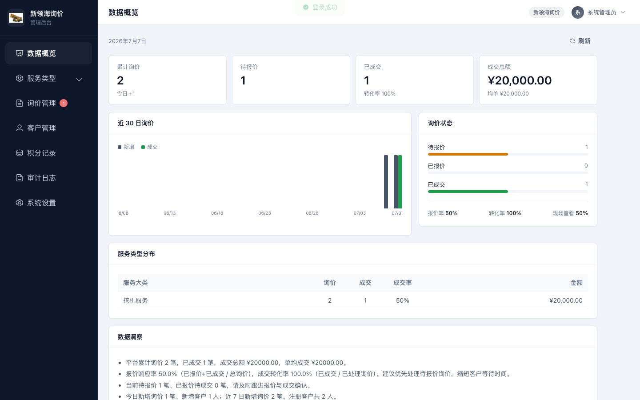Click the 询价管理 document icon
This screenshot has height=400, width=640.
coord(20,103)
